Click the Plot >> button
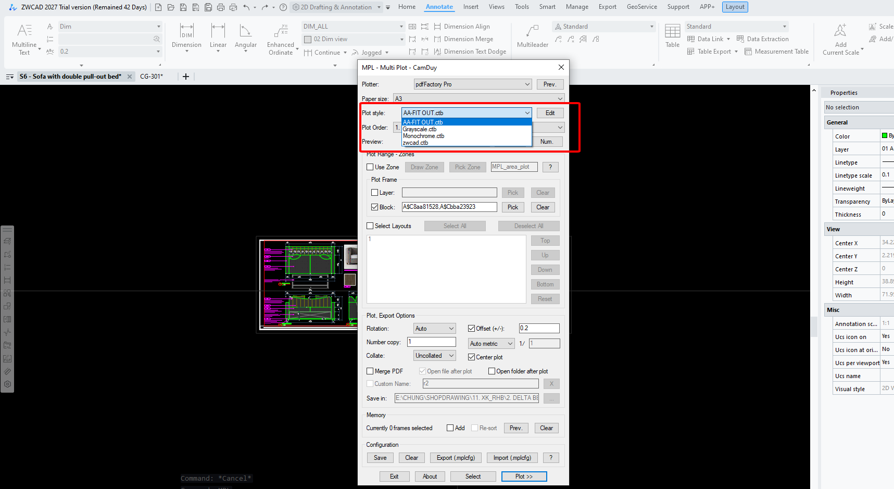 click(x=524, y=477)
